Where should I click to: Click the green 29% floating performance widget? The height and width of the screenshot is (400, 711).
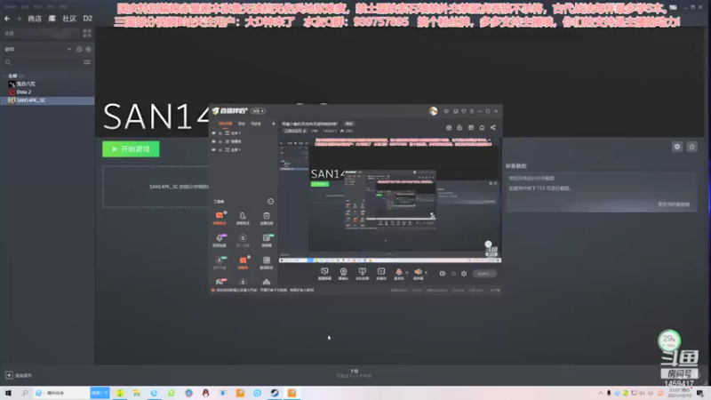pos(669,340)
